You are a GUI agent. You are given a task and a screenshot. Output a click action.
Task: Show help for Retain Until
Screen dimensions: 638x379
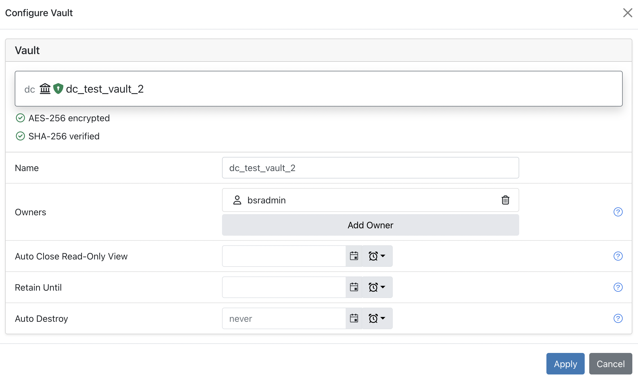click(x=618, y=287)
